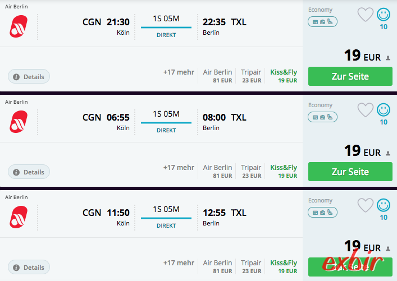The image size is (397, 281).
Task: Open Details for the 21:30 flight
Action: [x=29, y=76]
